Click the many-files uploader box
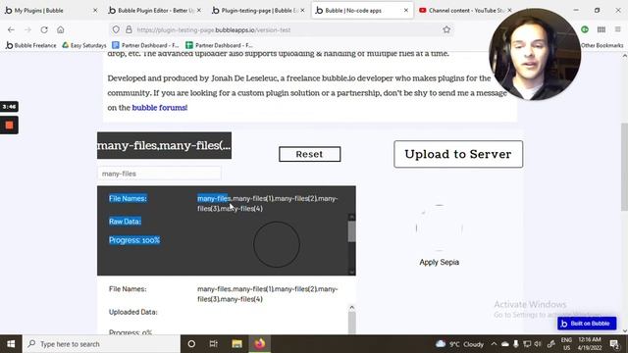Image resolution: width=628 pixels, height=353 pixels. coord(164,145)
